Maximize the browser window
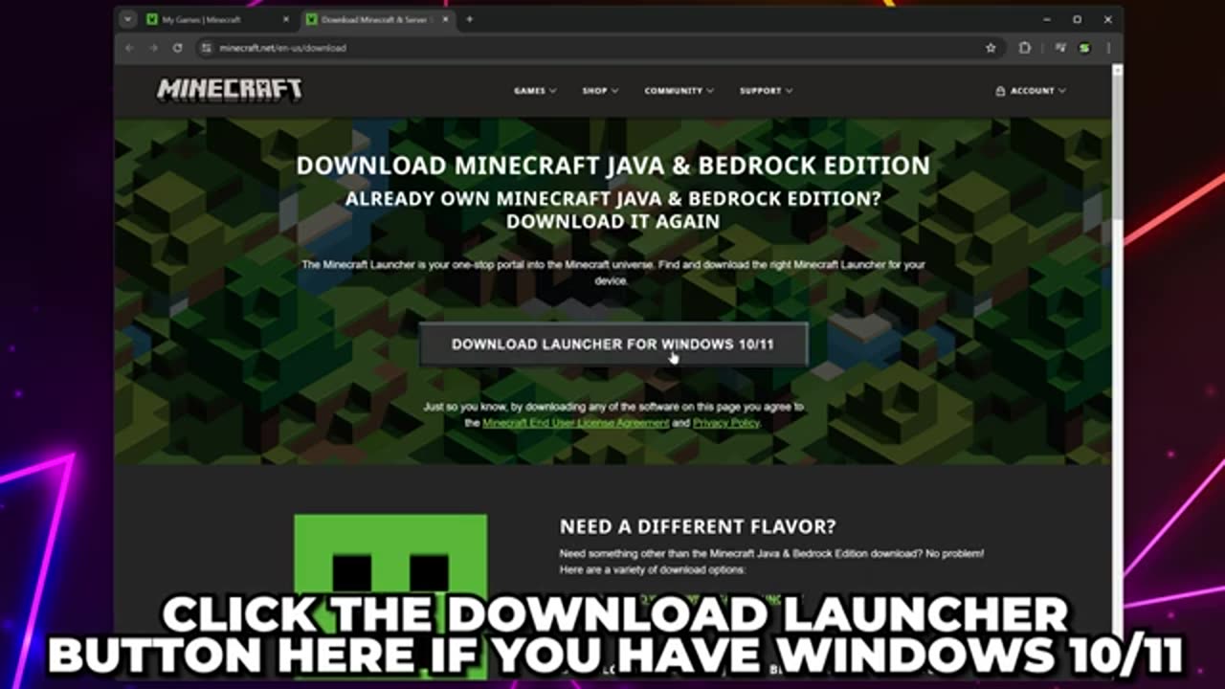This screenshot has width=1225, height=689. click(1077, 19)
